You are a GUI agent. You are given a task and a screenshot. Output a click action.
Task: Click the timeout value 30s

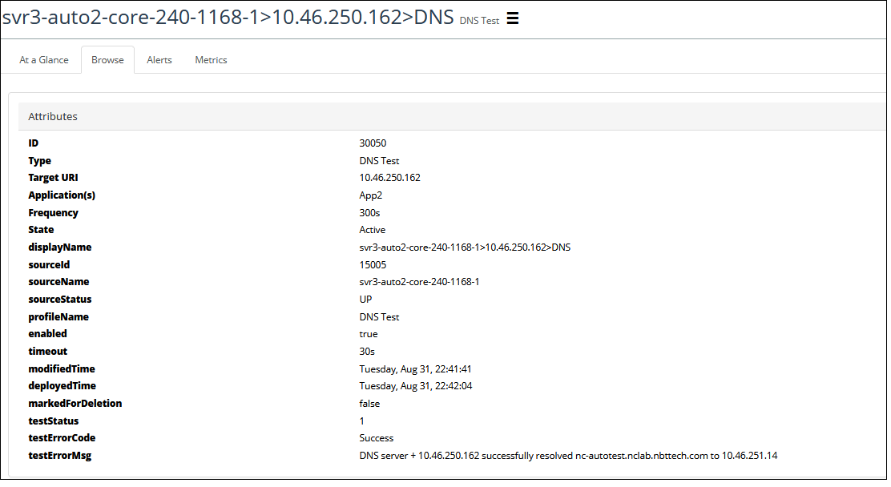[x=367, y=352]
